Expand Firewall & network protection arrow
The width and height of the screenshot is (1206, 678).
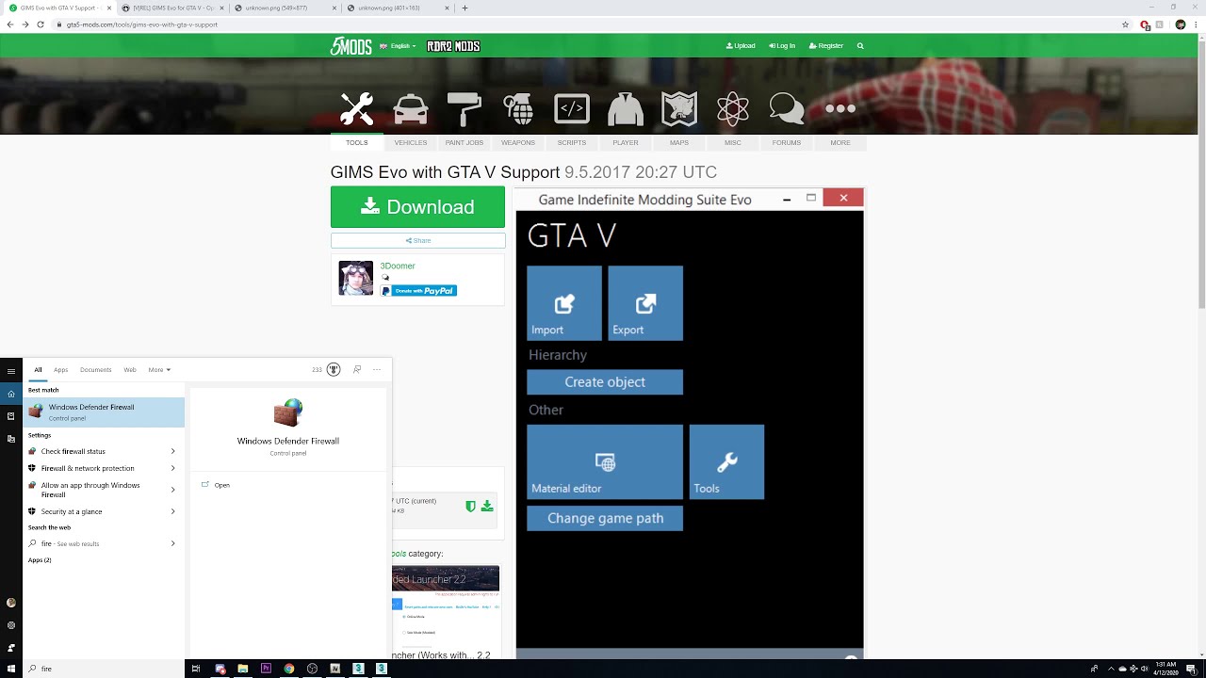pos(173,468)
